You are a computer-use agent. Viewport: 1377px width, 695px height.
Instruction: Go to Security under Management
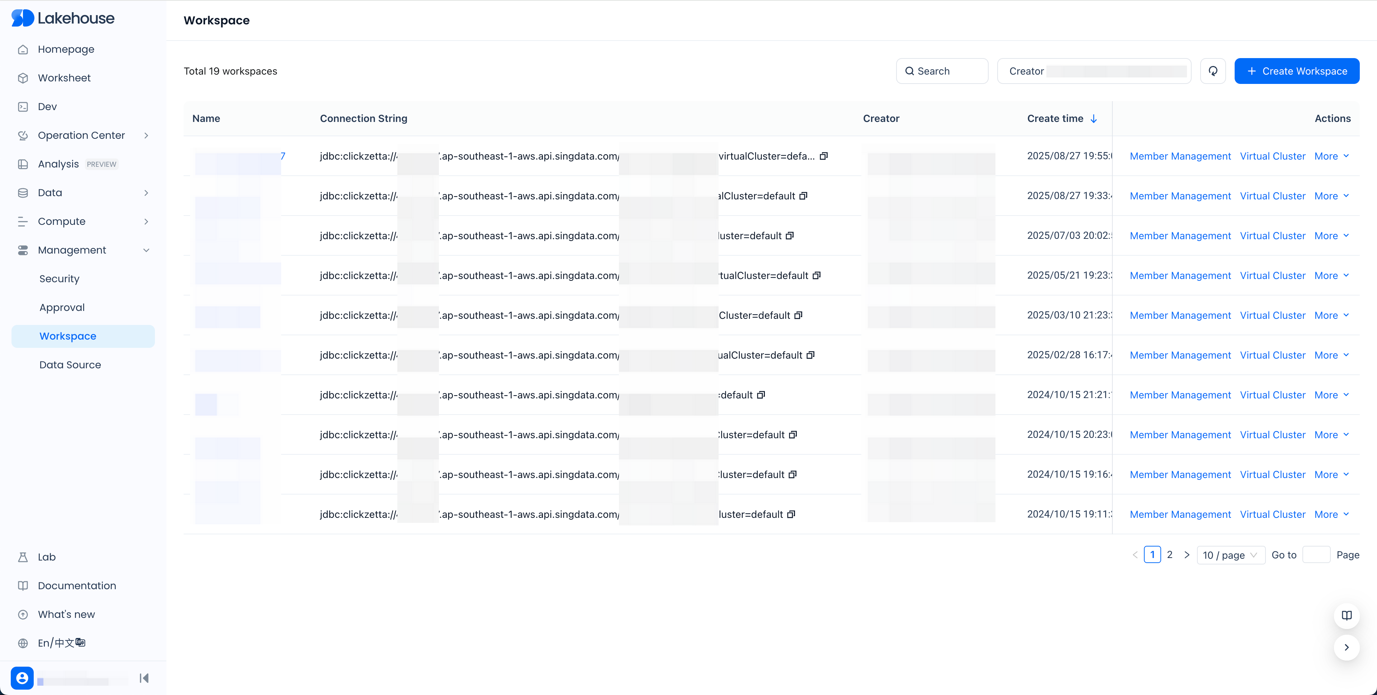[59, 279]
